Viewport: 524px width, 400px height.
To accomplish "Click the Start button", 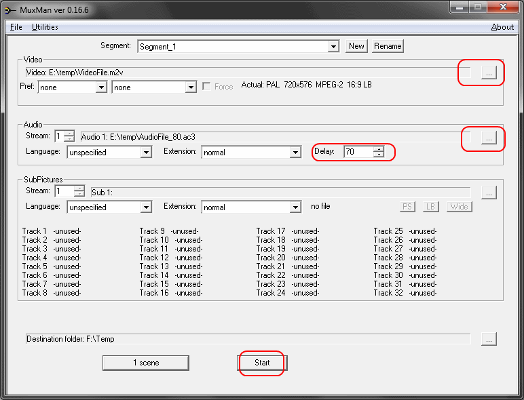I will (262, 363).
